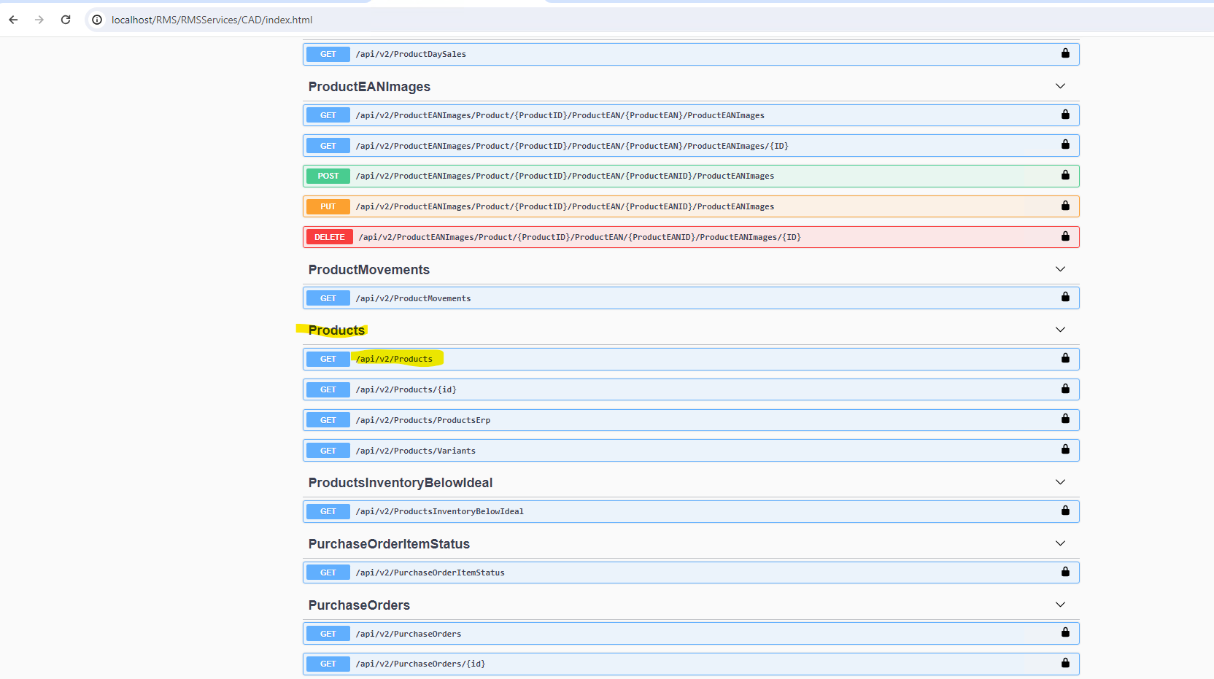Click the browser address bar URL

212,20
